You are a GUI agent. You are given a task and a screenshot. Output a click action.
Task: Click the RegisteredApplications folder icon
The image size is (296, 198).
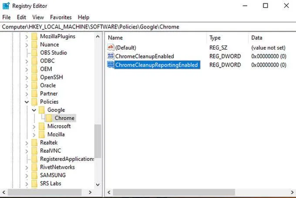(x=34, y=159)
